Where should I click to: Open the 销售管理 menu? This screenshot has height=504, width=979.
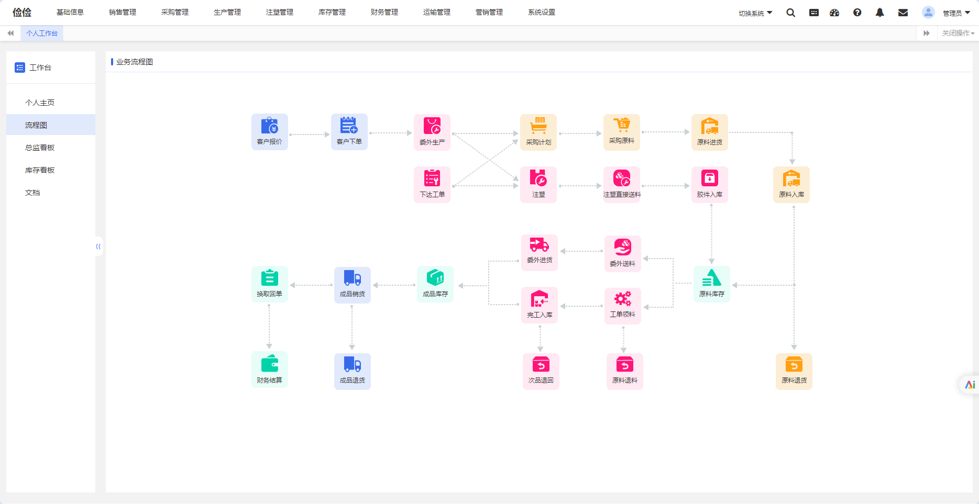tap(123, 12)
